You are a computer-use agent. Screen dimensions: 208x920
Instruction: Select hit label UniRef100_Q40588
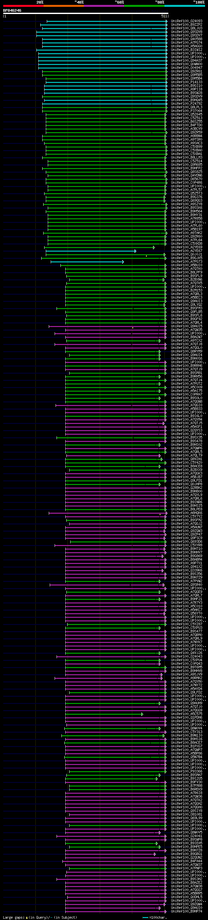(x=187, y=39)
